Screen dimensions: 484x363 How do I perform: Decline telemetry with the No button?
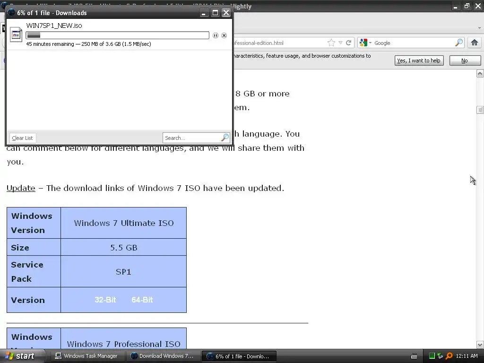[465, 60]
